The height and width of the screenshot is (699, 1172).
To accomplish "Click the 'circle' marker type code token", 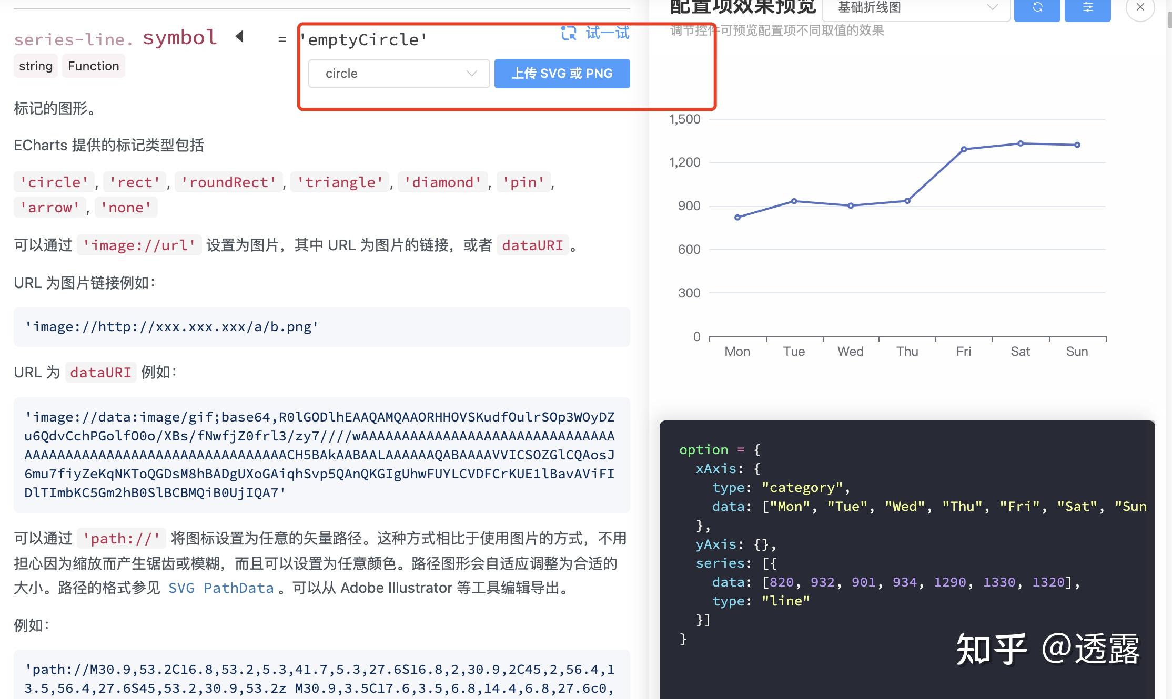I will 54,182.
